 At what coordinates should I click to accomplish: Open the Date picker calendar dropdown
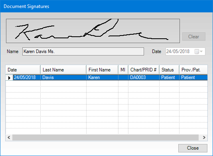coord(199,51)
